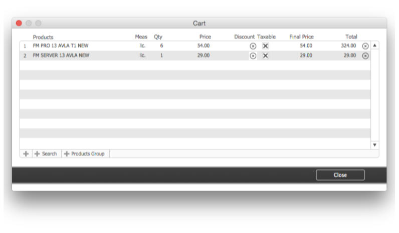Viewport: 399px width, 233px height.
Task: Click the Total column header
Action: 351,37
